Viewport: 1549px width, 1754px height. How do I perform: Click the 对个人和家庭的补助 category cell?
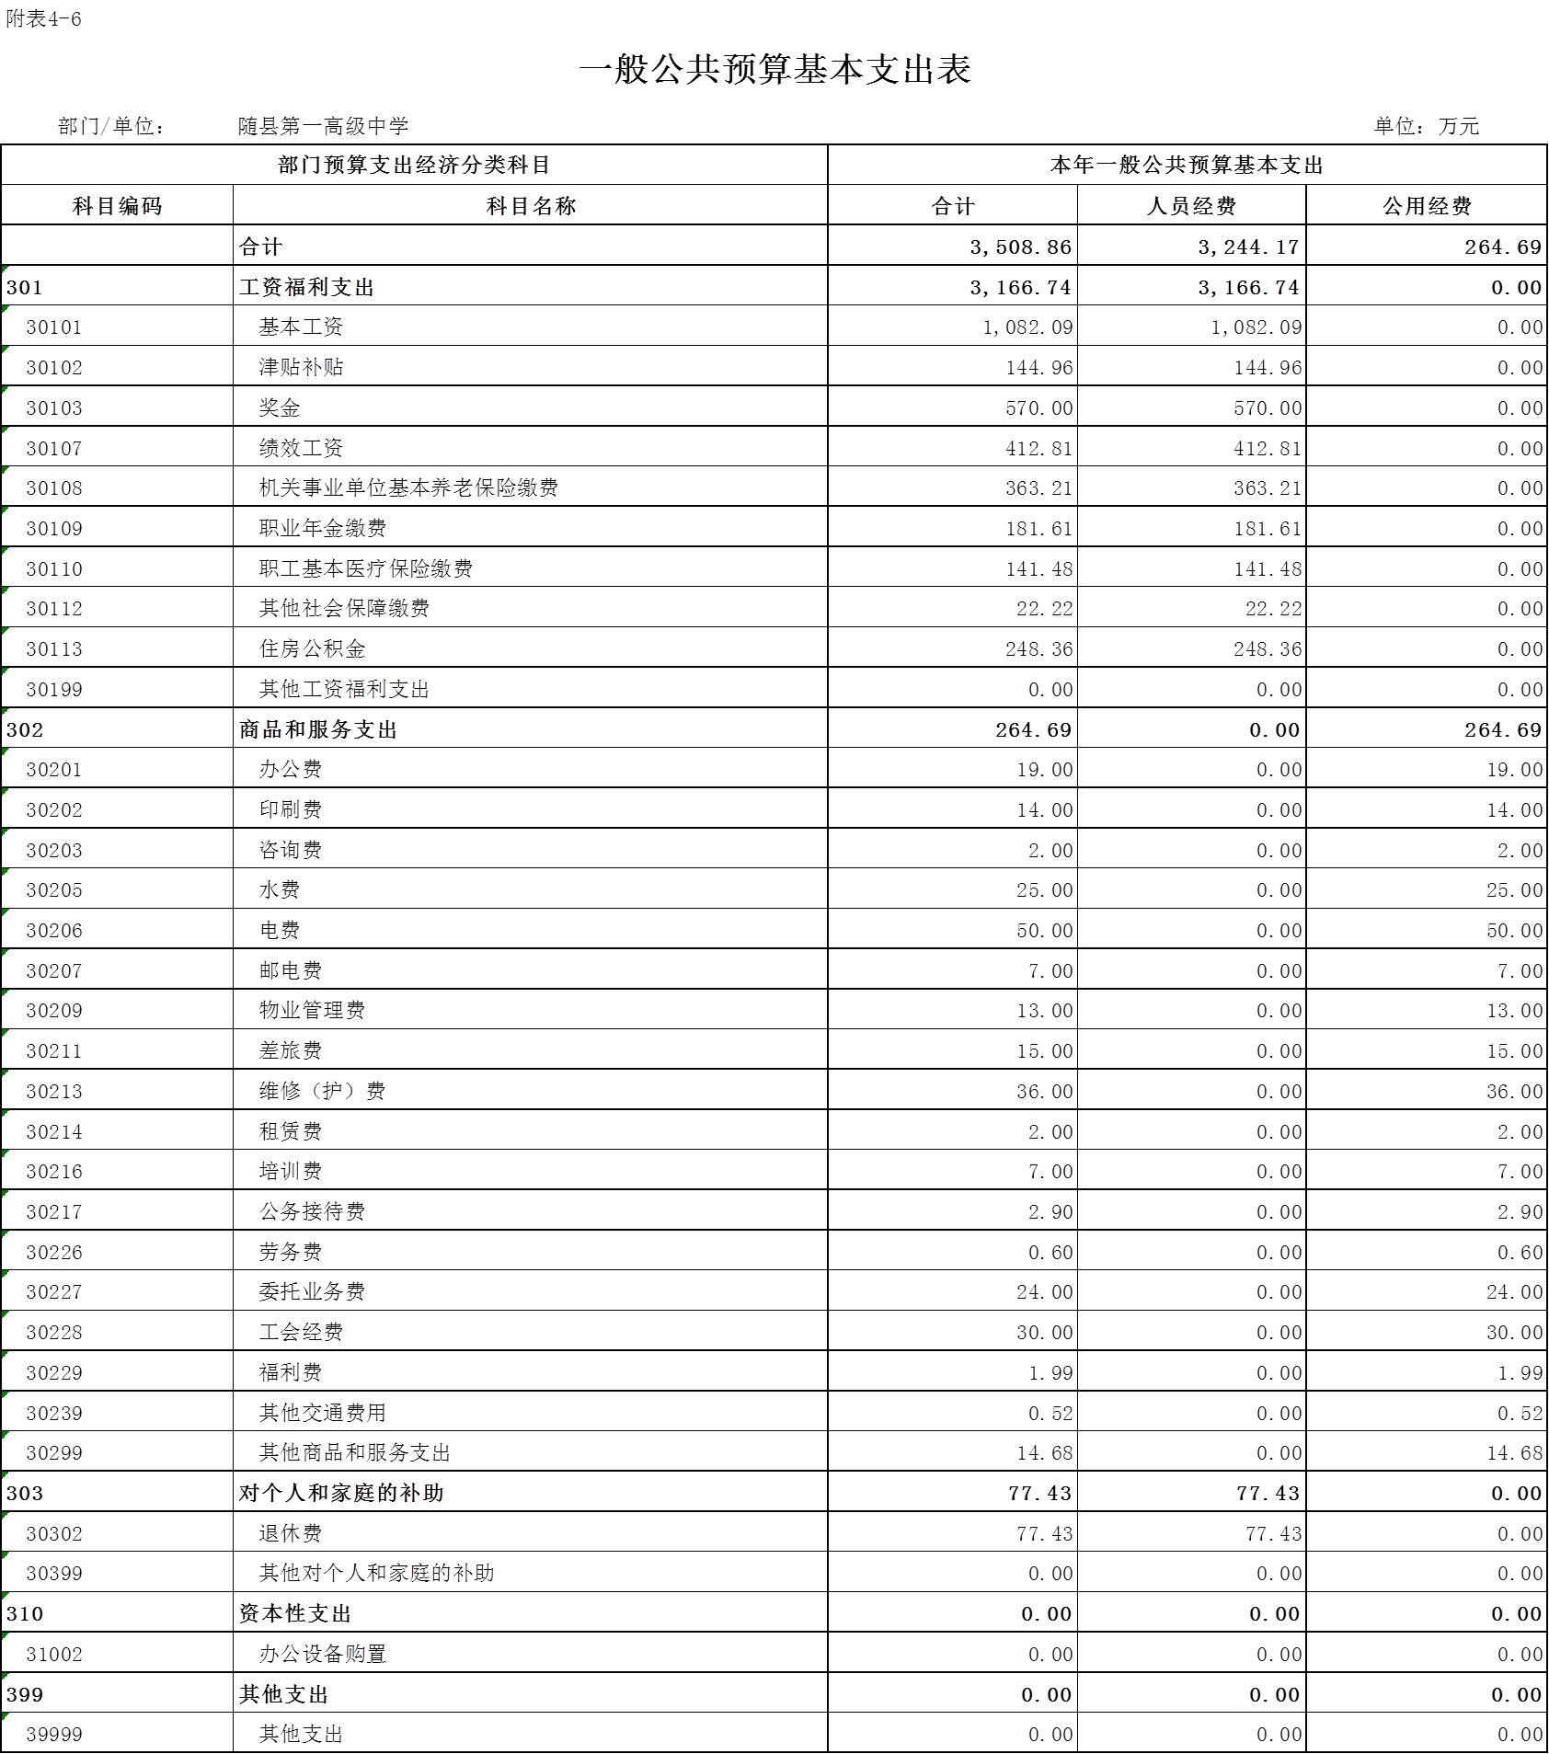click(531, 1493)
